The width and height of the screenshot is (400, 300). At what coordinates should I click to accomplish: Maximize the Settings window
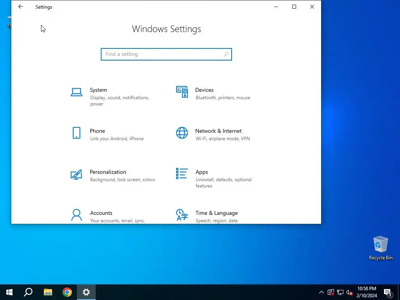click(294, 7)
